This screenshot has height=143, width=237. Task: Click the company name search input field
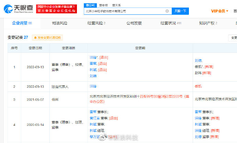coord(124,11)
